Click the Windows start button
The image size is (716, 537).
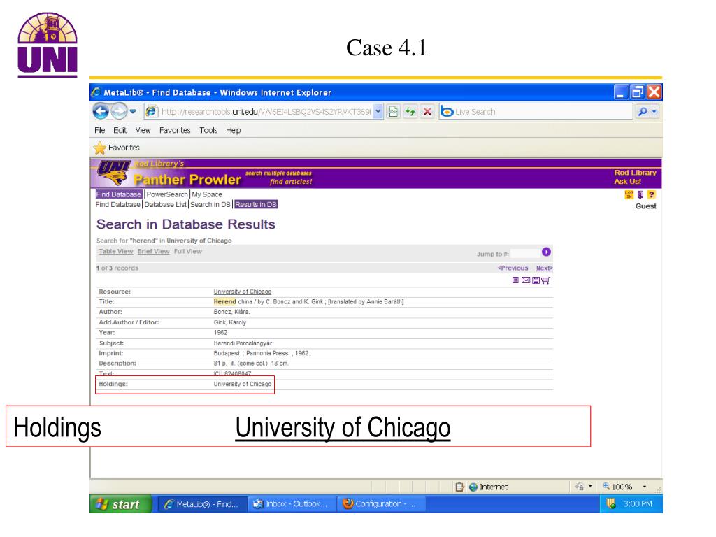pyautogui.click(x=120, y=504)
